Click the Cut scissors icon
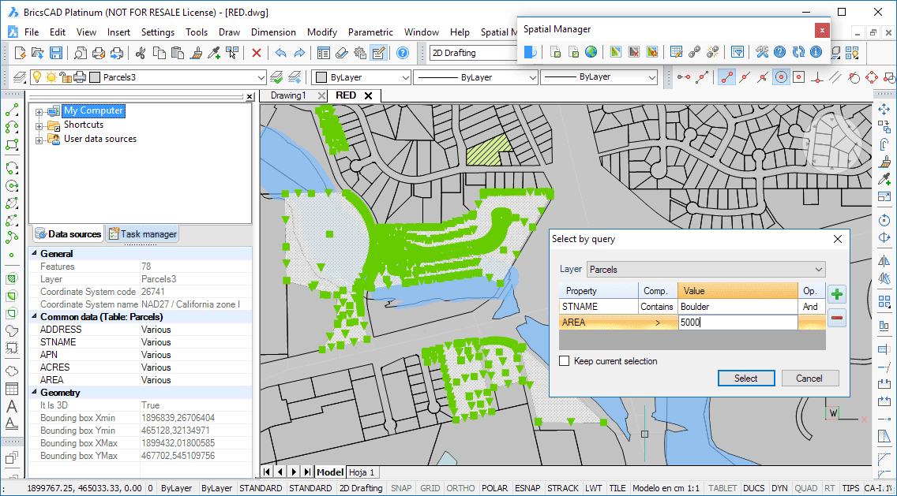This screenshot has width=897, height=496. coord(141,53)
